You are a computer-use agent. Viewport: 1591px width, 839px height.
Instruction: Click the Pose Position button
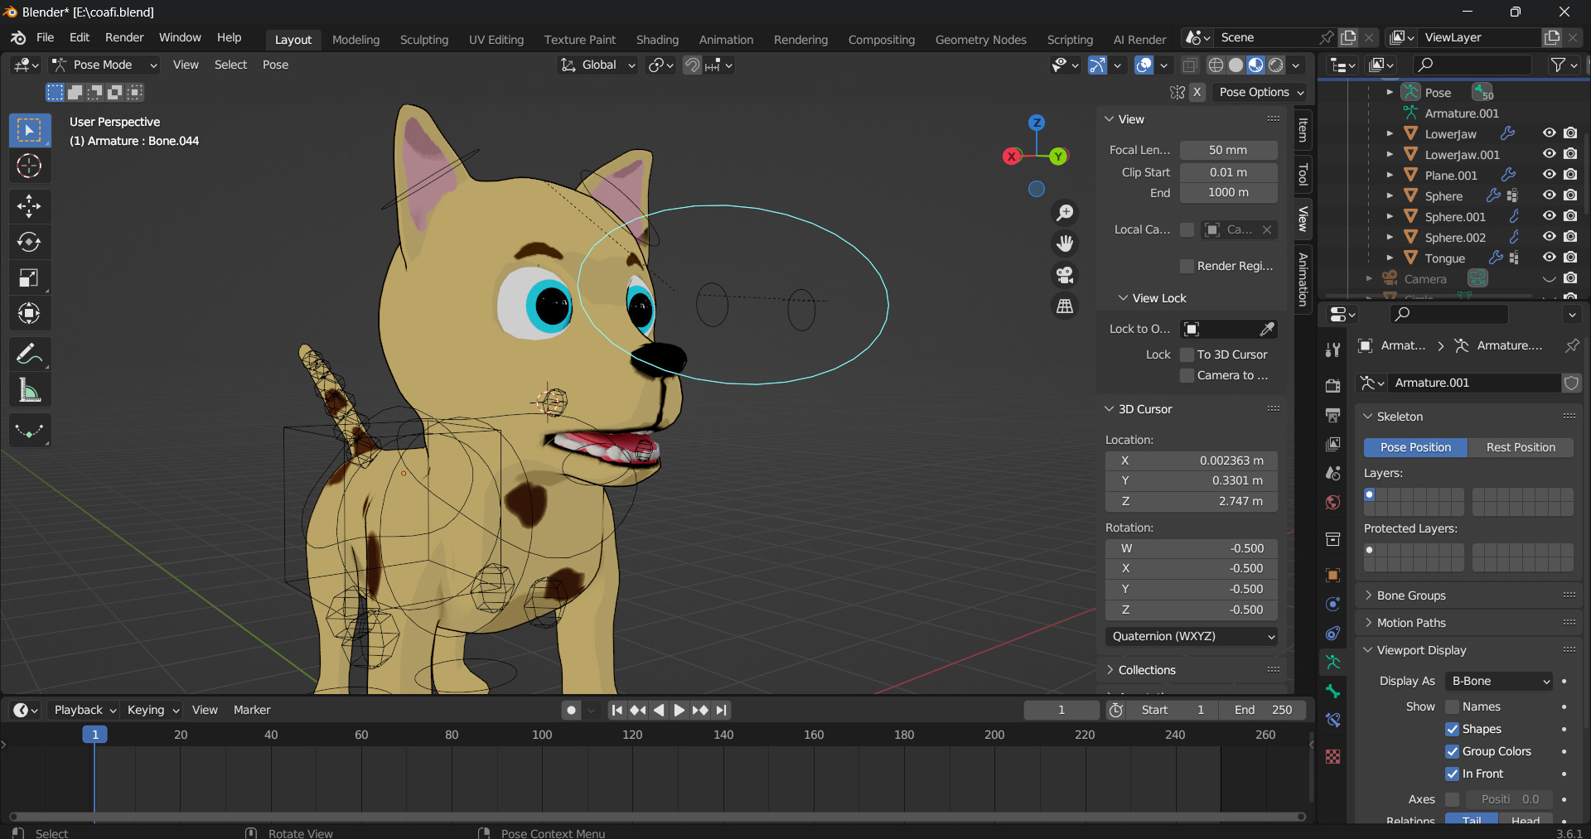point(1415,447)
